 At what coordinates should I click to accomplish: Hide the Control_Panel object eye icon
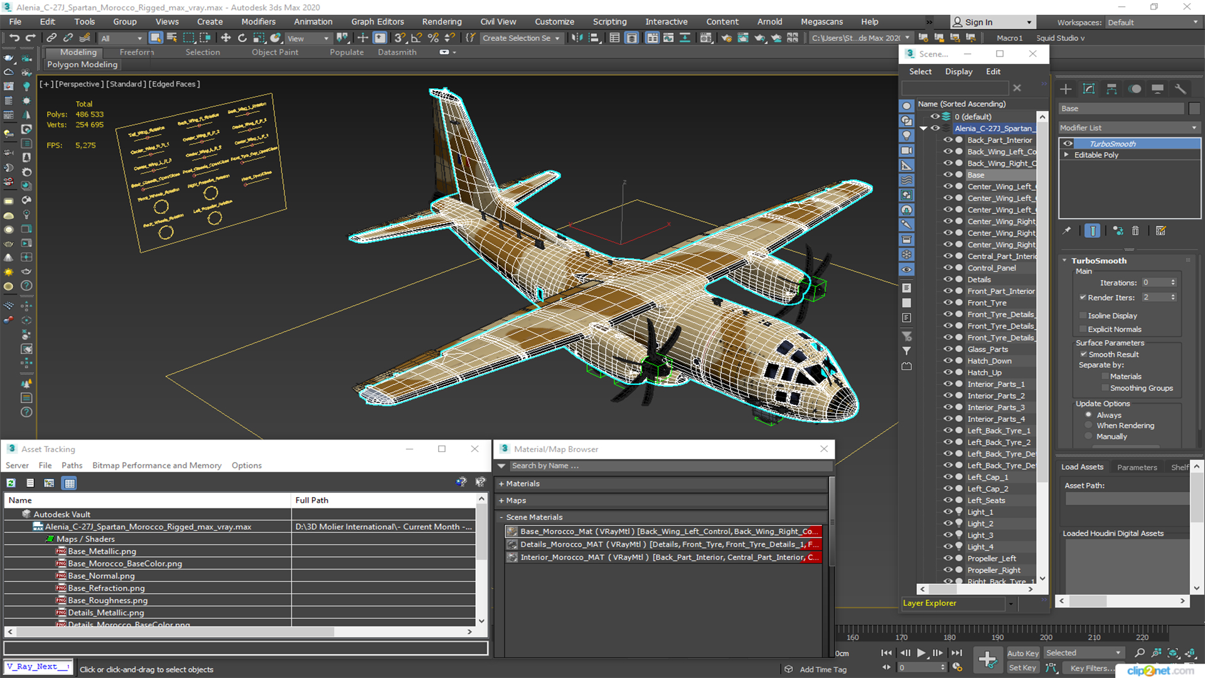(x=948, y=267)
